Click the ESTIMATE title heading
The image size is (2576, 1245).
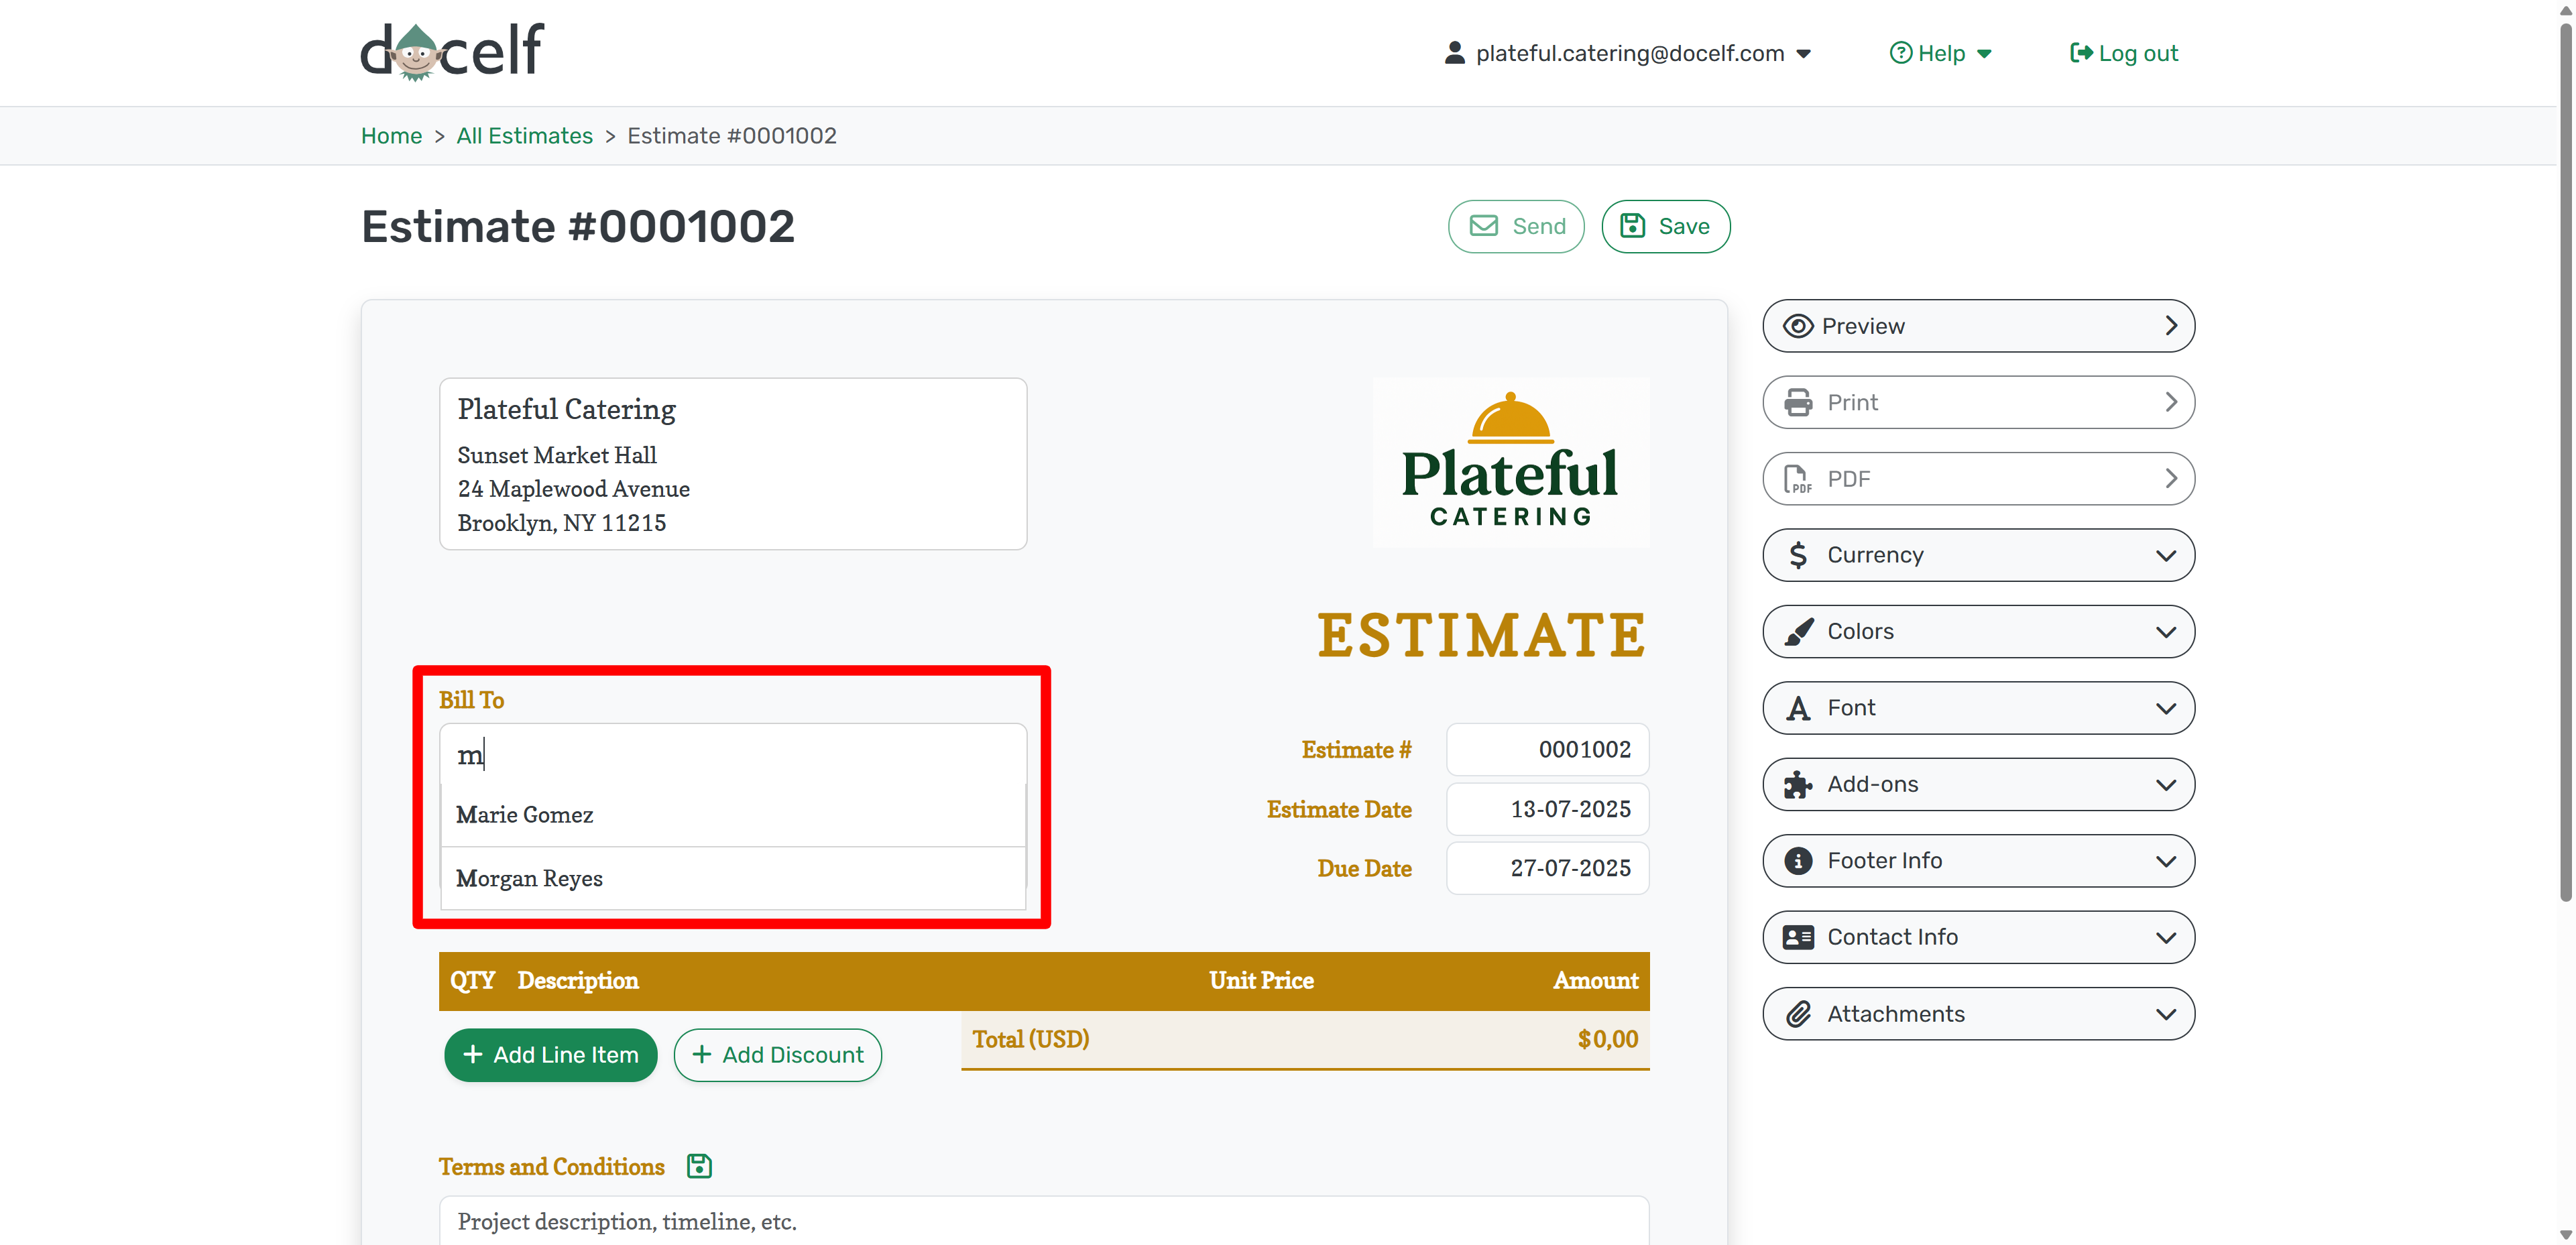click(1481, 635)
